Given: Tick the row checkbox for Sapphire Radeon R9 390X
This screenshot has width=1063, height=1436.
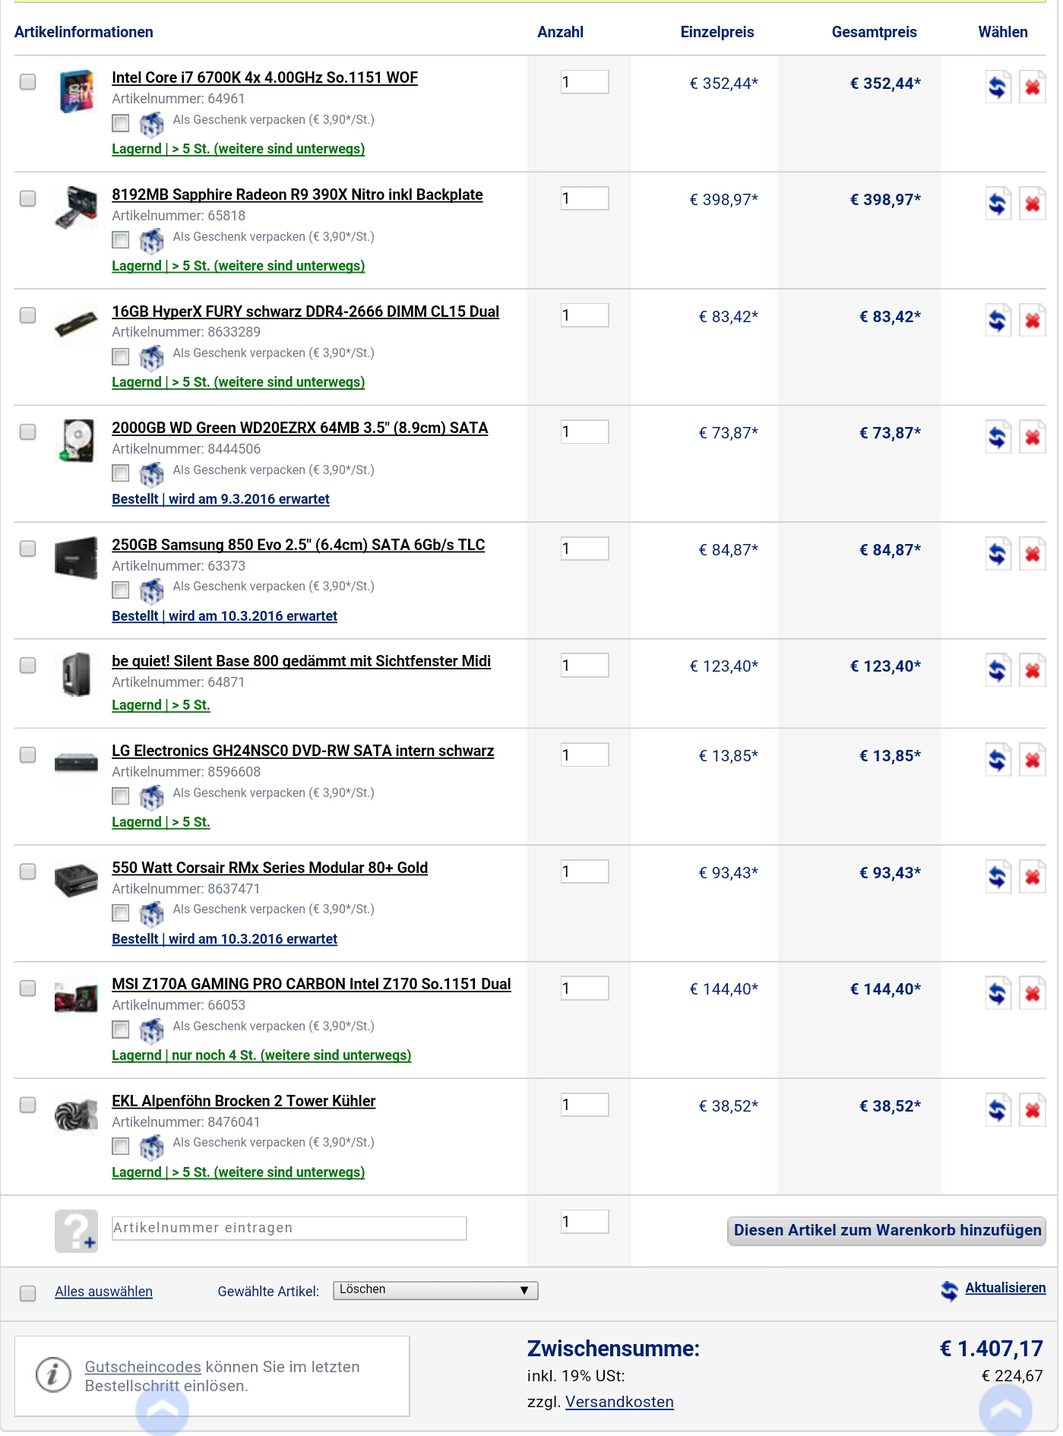Looking at the screenshot, I should coord(27,198).
